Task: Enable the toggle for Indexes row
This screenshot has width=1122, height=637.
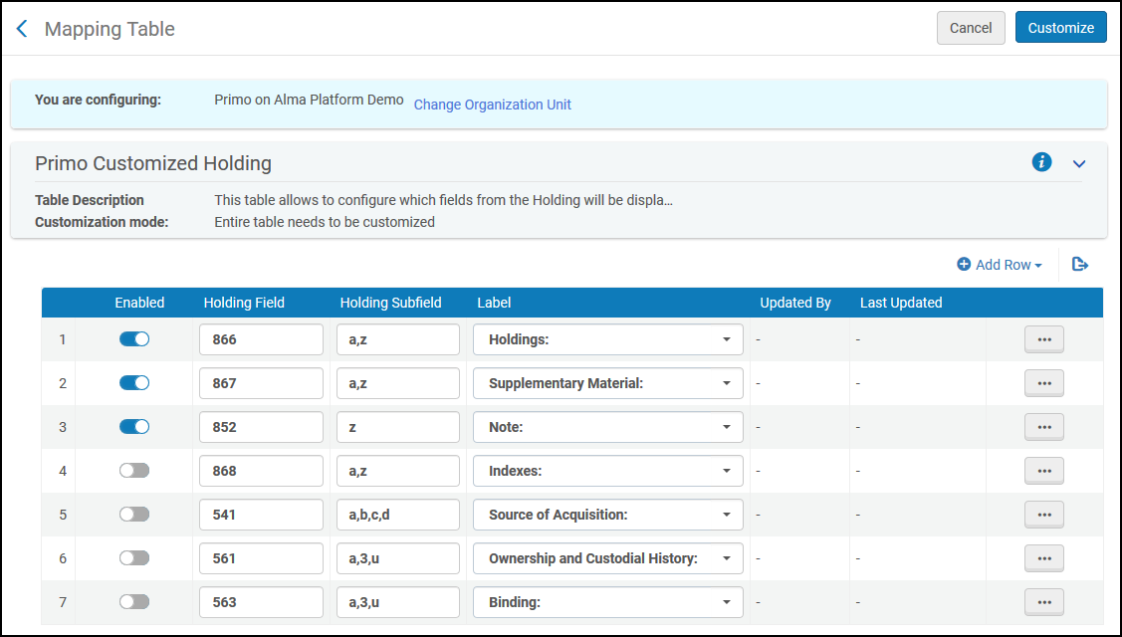Action: click(x=134, y=471)
